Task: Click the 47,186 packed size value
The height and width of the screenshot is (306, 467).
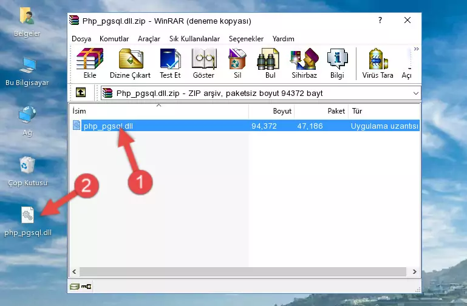Action: click(x=310, y=126)
